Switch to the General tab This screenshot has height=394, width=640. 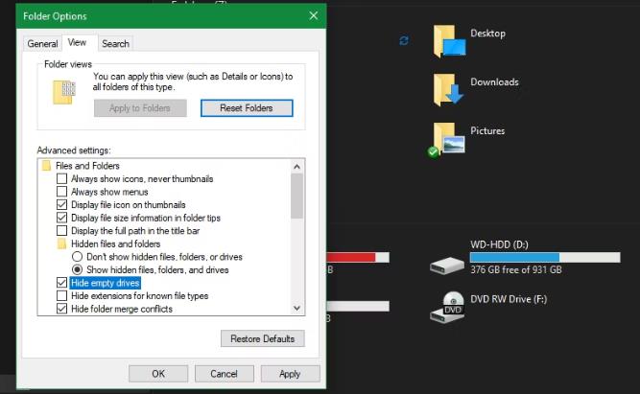coord(42,44)
